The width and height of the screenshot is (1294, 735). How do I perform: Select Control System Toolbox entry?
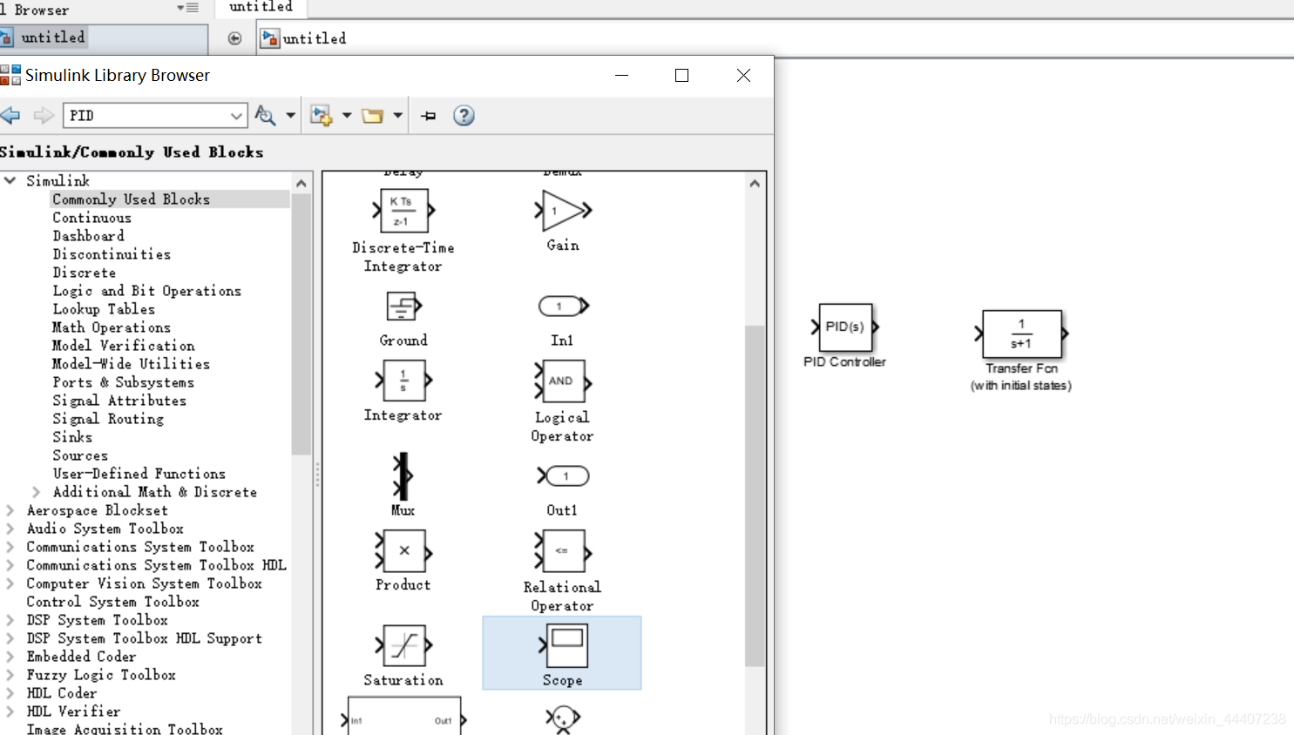(113, 602)
